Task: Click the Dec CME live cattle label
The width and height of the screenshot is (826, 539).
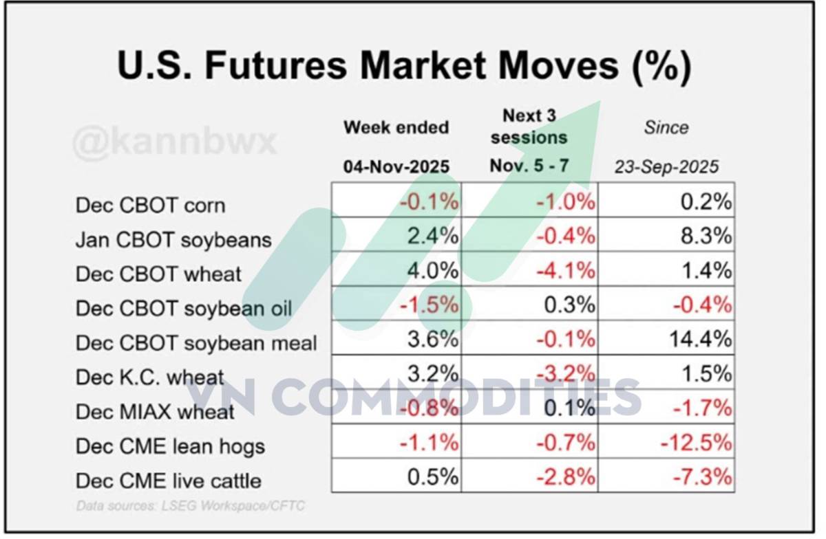Action: click(168, 480)
